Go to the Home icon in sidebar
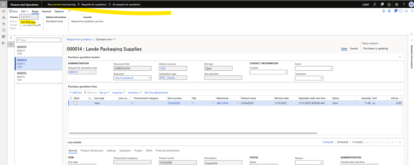414x165 pixels. tap(4, 17)
